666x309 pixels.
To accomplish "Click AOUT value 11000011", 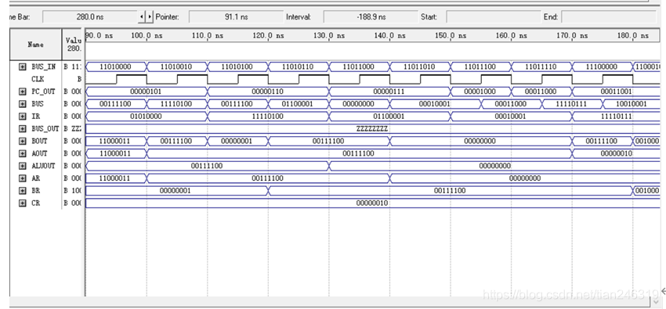I will pyautogui.click(x=115, y=153).
